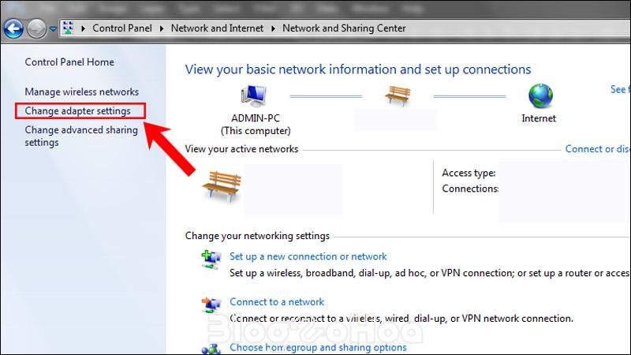The image size is (631, 355).
Task: Open See full map link
Action: click(620, 89)
